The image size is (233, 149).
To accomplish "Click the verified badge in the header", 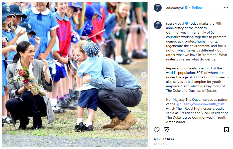I will pyautogui.click(x=186, y=7).
